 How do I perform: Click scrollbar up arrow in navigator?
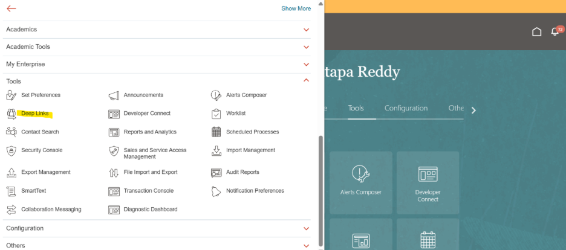(x=320, y=3)
